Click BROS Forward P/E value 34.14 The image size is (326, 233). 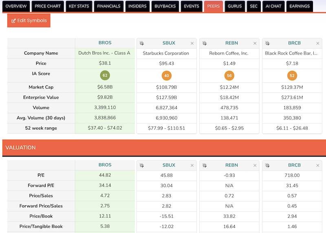[105, 185]
